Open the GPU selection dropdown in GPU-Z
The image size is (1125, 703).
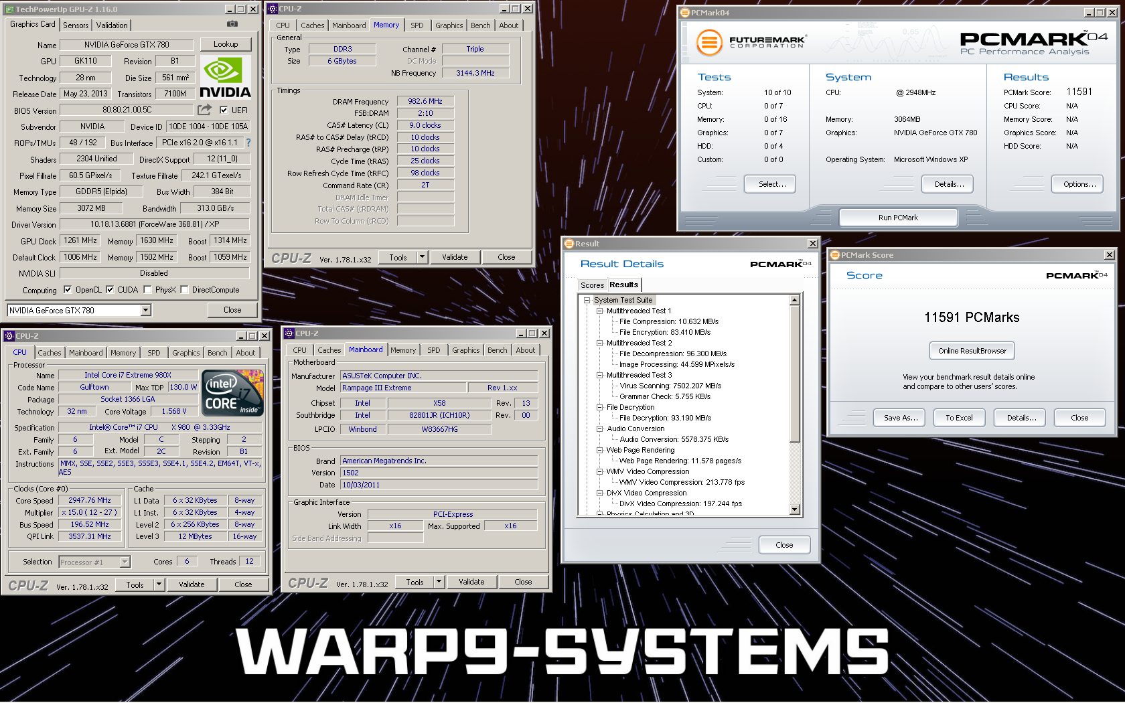[x=145, y=310]
